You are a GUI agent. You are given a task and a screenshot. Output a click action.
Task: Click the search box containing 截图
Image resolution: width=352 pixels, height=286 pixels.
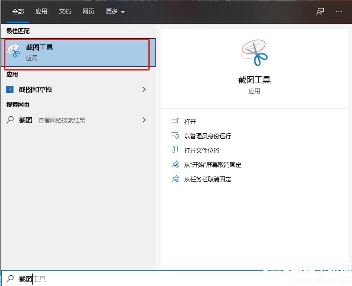176,279
